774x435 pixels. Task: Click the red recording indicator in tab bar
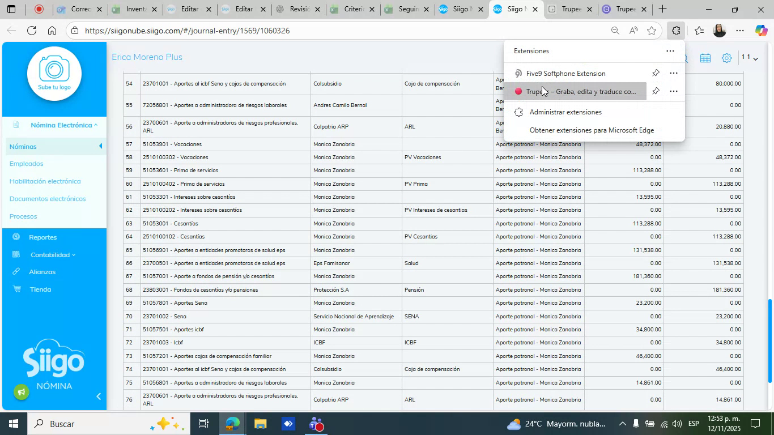coord(39,9)
